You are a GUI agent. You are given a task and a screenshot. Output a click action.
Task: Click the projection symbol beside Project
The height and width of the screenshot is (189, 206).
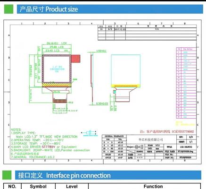coord(139,147)
